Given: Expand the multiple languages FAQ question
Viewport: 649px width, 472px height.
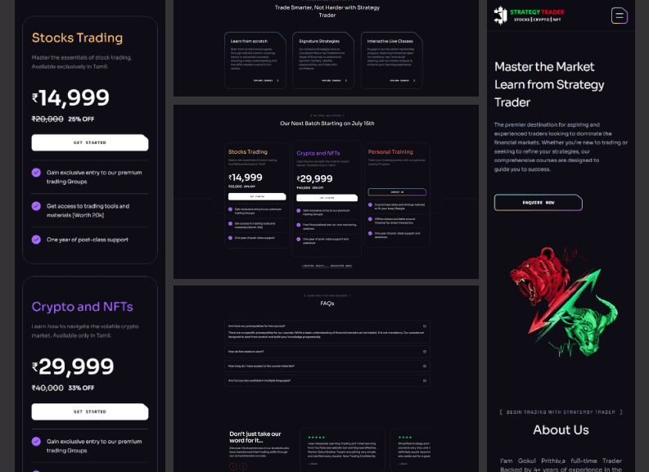Looking at the screenshot, I should pyautogui.click(x=425, y=380).
